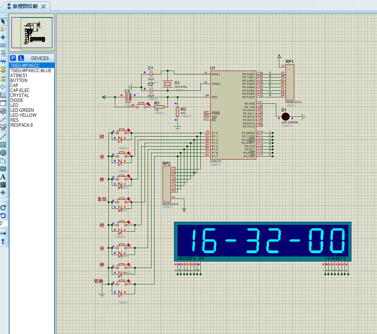The width and height of the screenshot is (377, 334).
Task: Select 7SEG-MPX8-CC-BLUE in the device list
Action: pyautogui.click(x=32, y=71)
